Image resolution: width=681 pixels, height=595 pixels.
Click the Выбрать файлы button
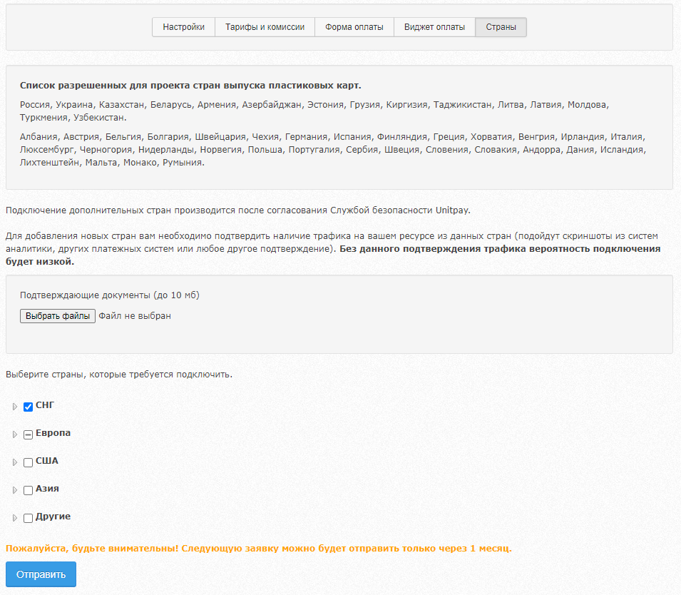pyautogui.click(x=57, y=316)
